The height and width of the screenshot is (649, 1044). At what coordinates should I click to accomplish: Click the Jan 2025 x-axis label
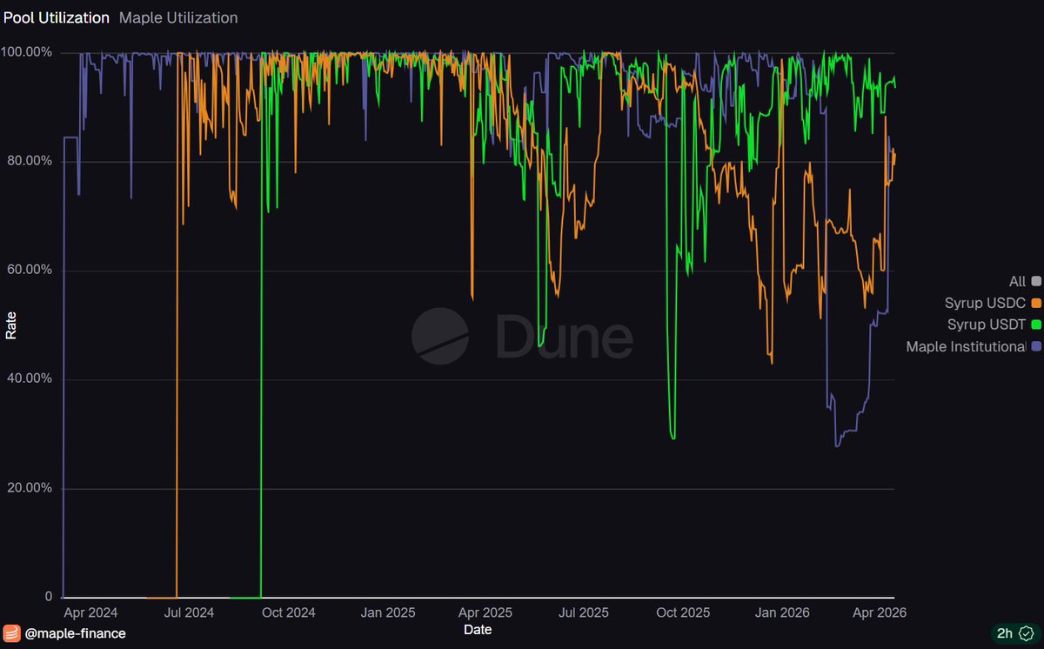coord(388,612)
